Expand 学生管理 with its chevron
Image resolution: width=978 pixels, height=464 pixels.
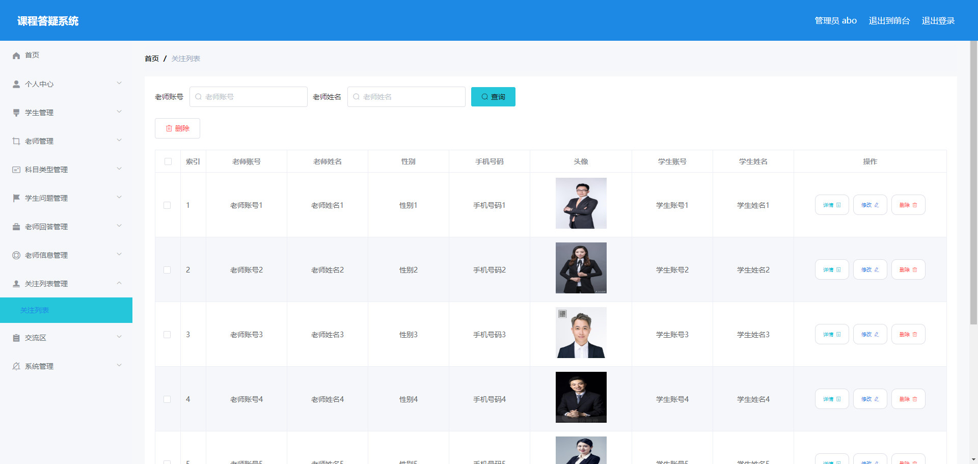[119, 112]
